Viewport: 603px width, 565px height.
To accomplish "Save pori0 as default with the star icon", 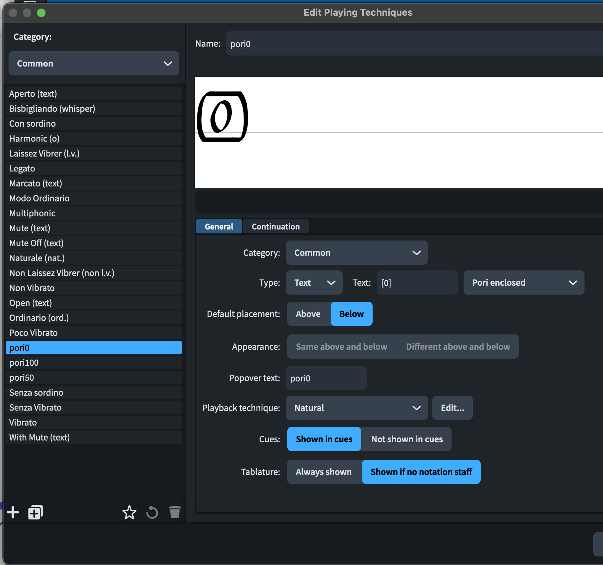I will point(129,512).
